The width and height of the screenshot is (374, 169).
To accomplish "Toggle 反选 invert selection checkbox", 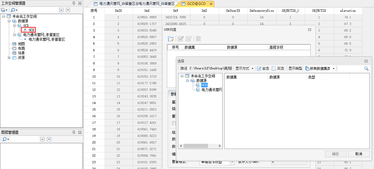I will tap(274, 68).
